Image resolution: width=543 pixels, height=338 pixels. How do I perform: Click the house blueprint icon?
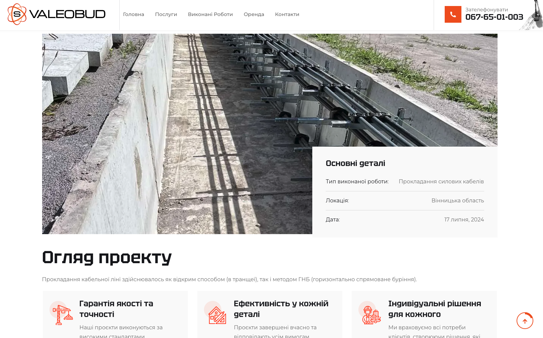click(217, 315)
